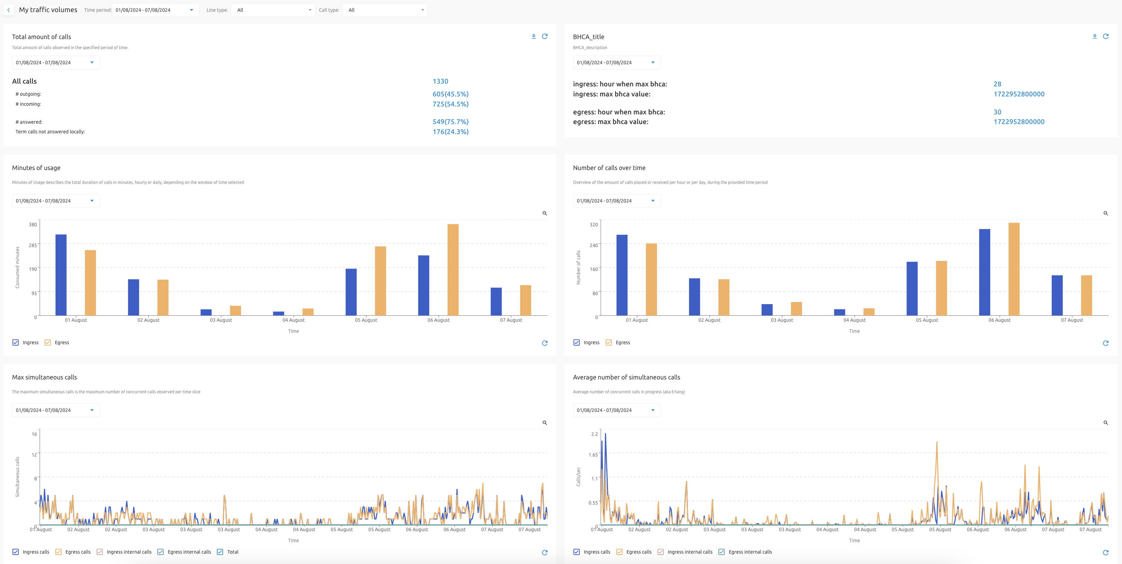The image size is (1122, 564).
Task: Toggle Ingress in Minutes of usage legend
Action: coord(16,342)
